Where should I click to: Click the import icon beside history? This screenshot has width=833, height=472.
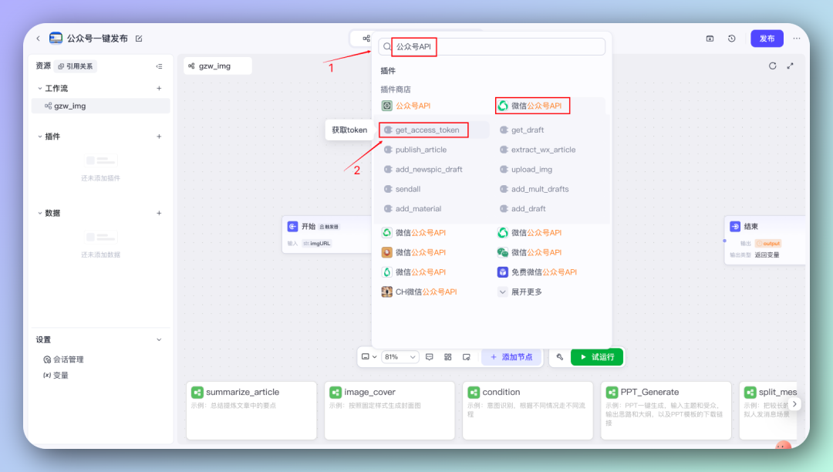[710, 39]
